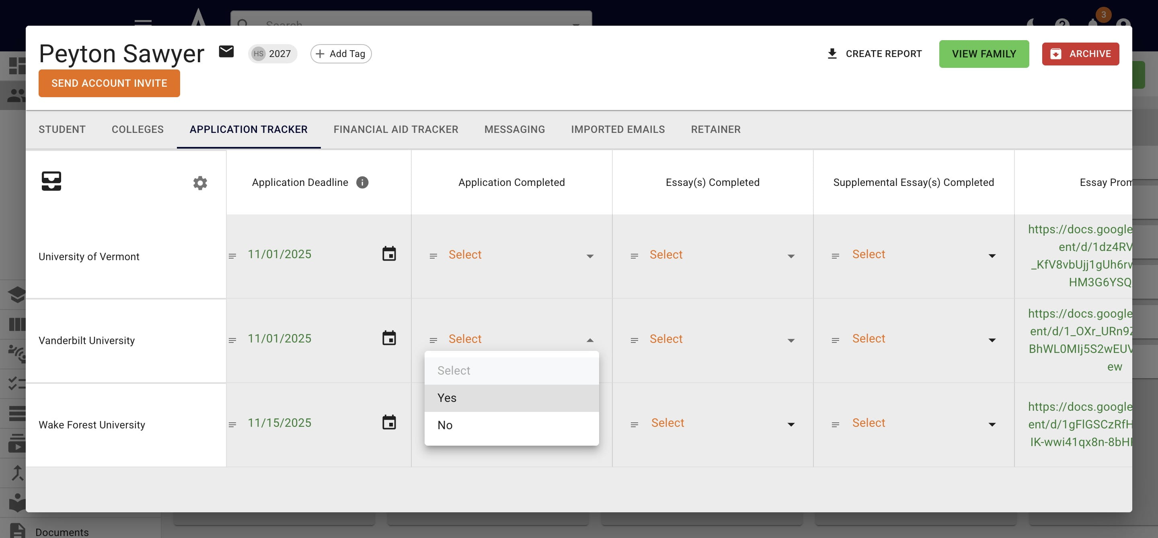Viewport: 1158px width, 538px height.
Task: Edit the University of Vermont 11/01/2025 deadline date
Action: coord(279,254)
